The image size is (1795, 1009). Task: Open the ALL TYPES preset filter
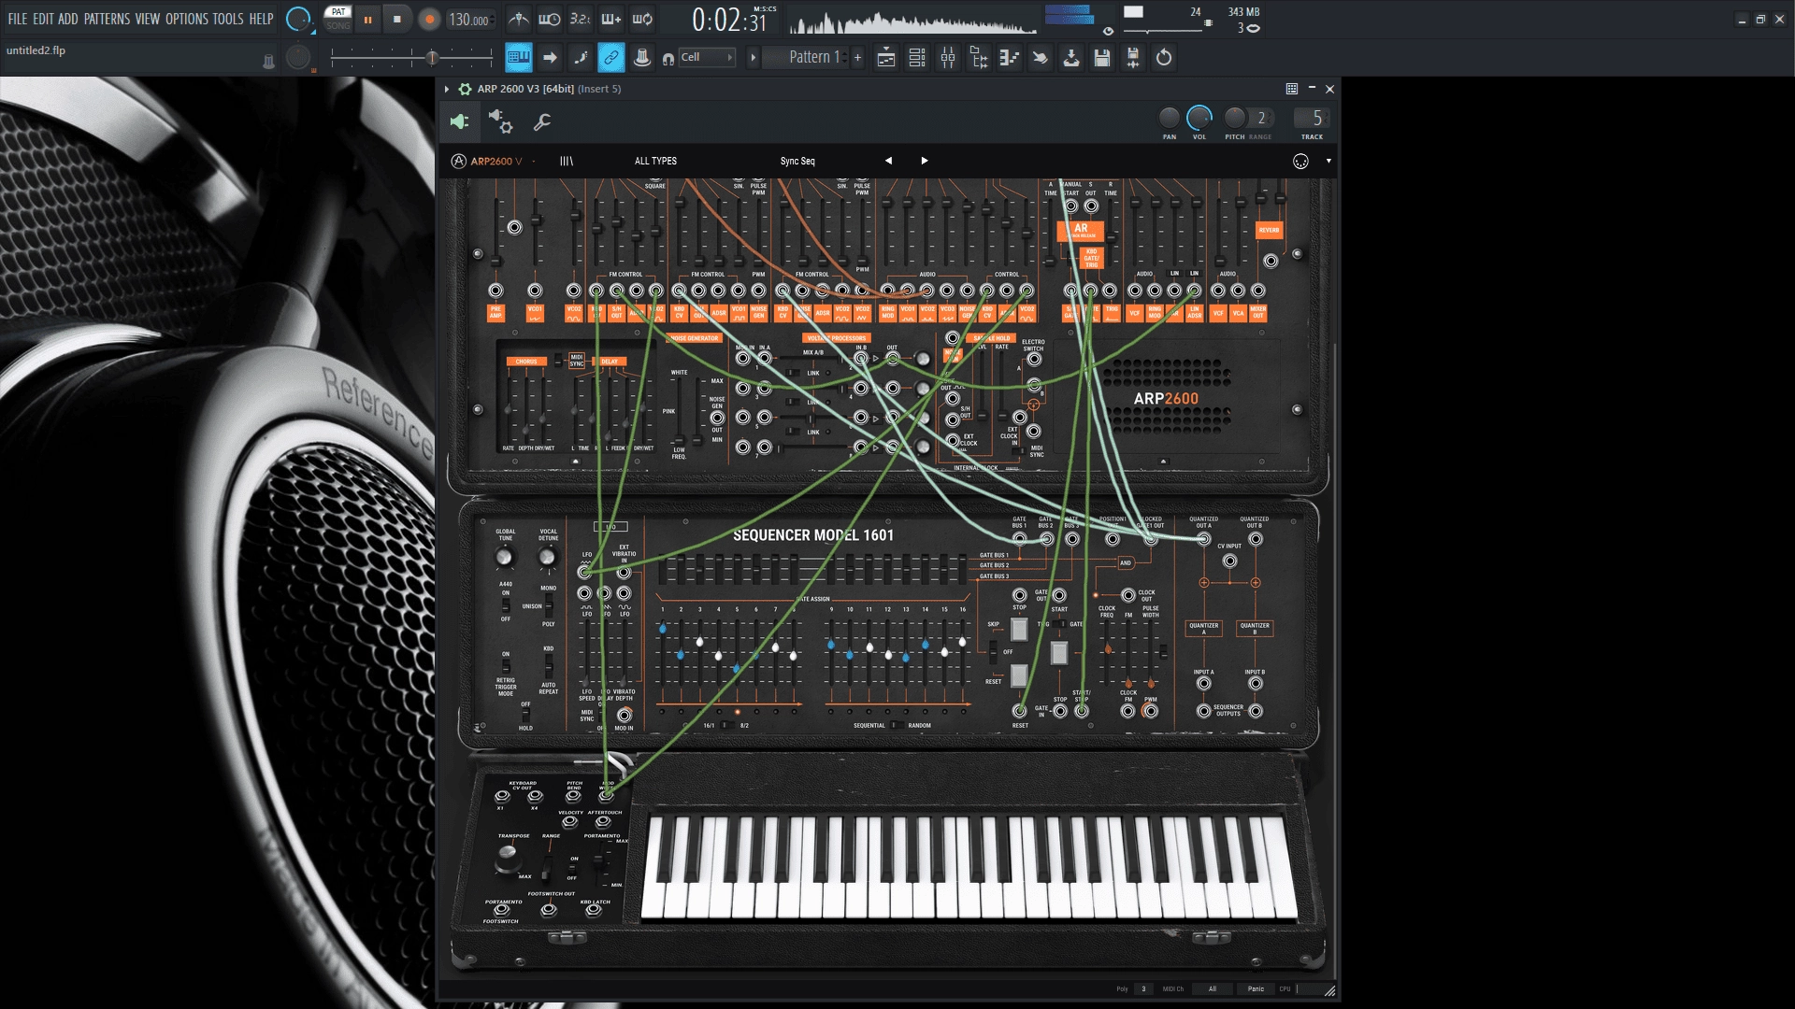(x=655, y=161)
